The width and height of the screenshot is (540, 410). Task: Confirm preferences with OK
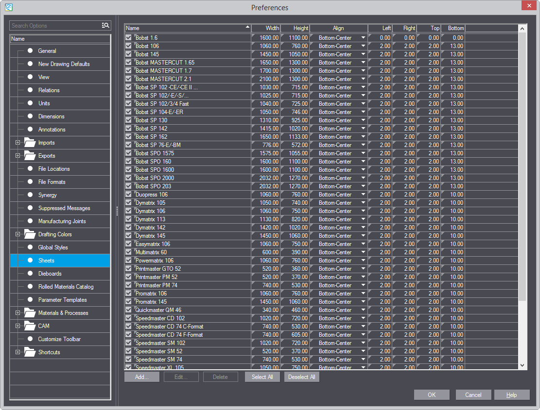click(x=432, y=395)
